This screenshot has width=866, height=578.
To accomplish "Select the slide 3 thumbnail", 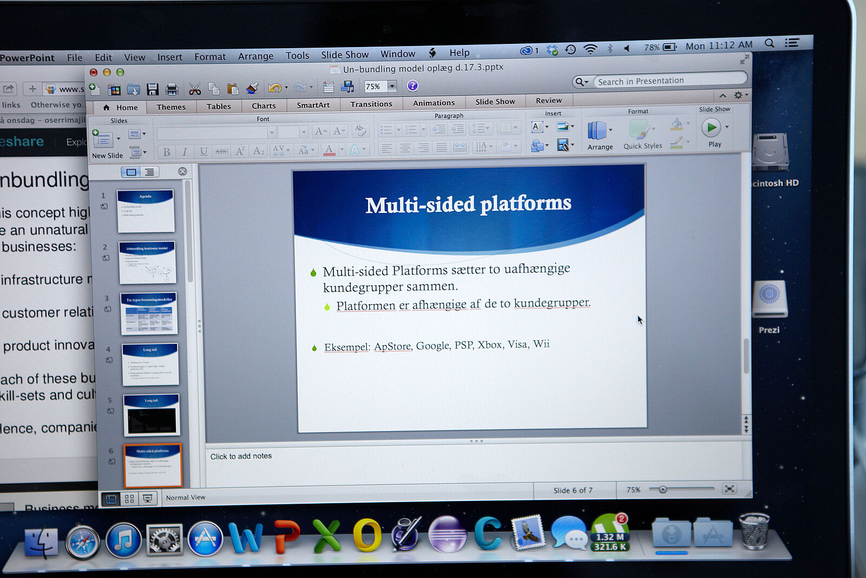I will (x=148, y=314).
